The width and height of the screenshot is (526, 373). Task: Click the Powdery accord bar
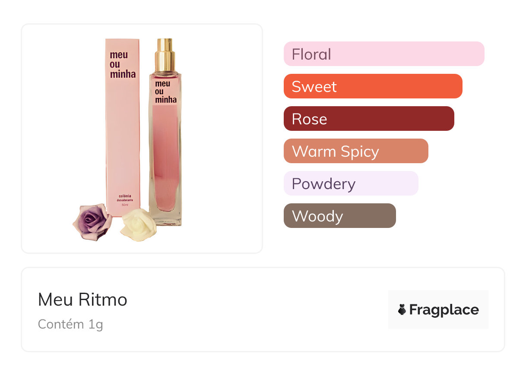click(x=351, y=183)
